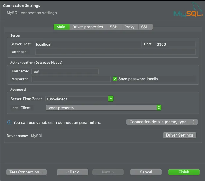Screen dimensions: 205x181
Task: Click the disabled Next button
Action: (x=108, y=172)
